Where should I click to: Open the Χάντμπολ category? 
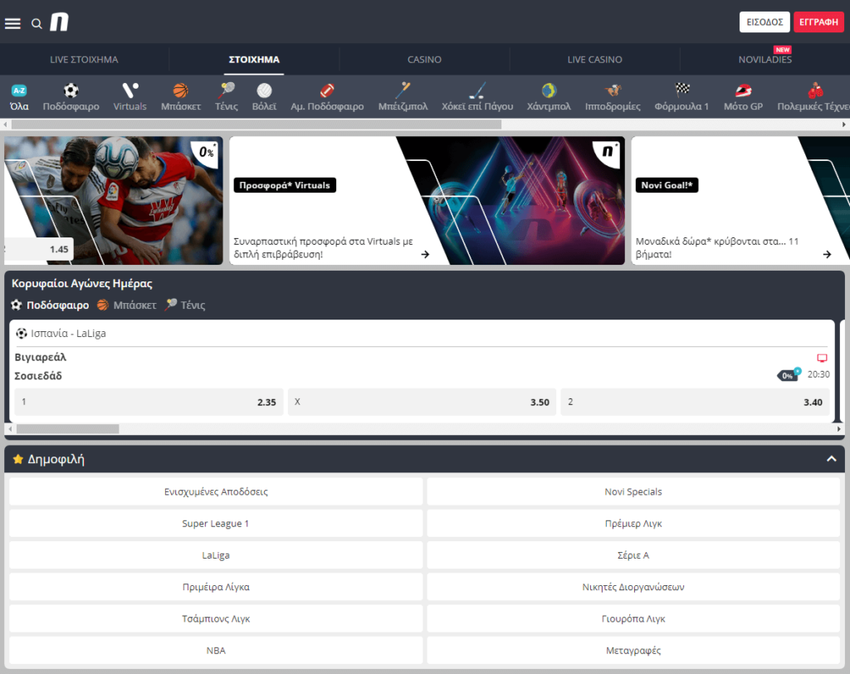coord(549,97)
